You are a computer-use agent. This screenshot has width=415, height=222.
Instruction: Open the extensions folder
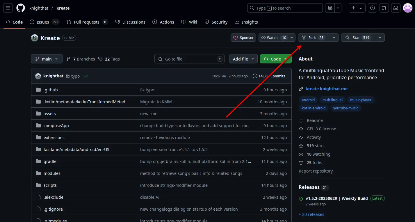point(54,138)
